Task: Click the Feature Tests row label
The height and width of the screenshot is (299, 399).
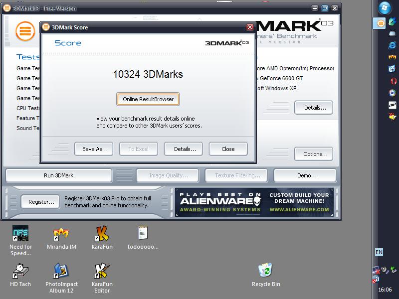Action: pyautogui.click(x=28, y=118)
